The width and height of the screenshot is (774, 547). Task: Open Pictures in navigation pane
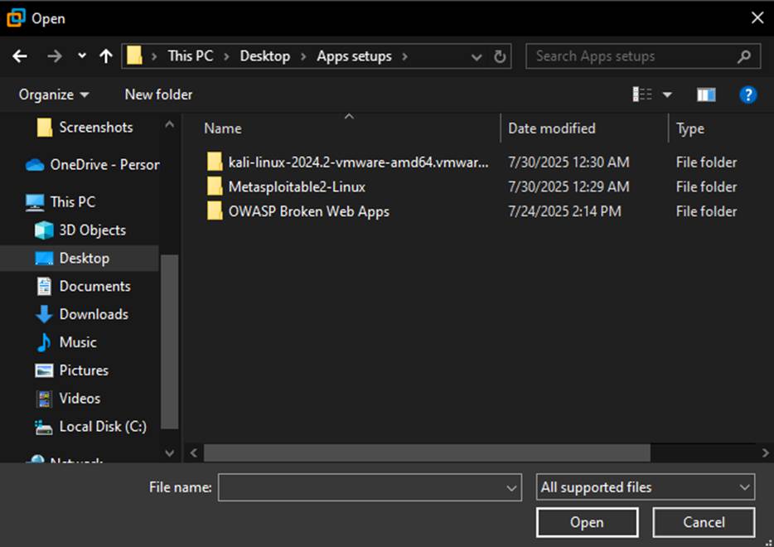(x=72, y=370)
